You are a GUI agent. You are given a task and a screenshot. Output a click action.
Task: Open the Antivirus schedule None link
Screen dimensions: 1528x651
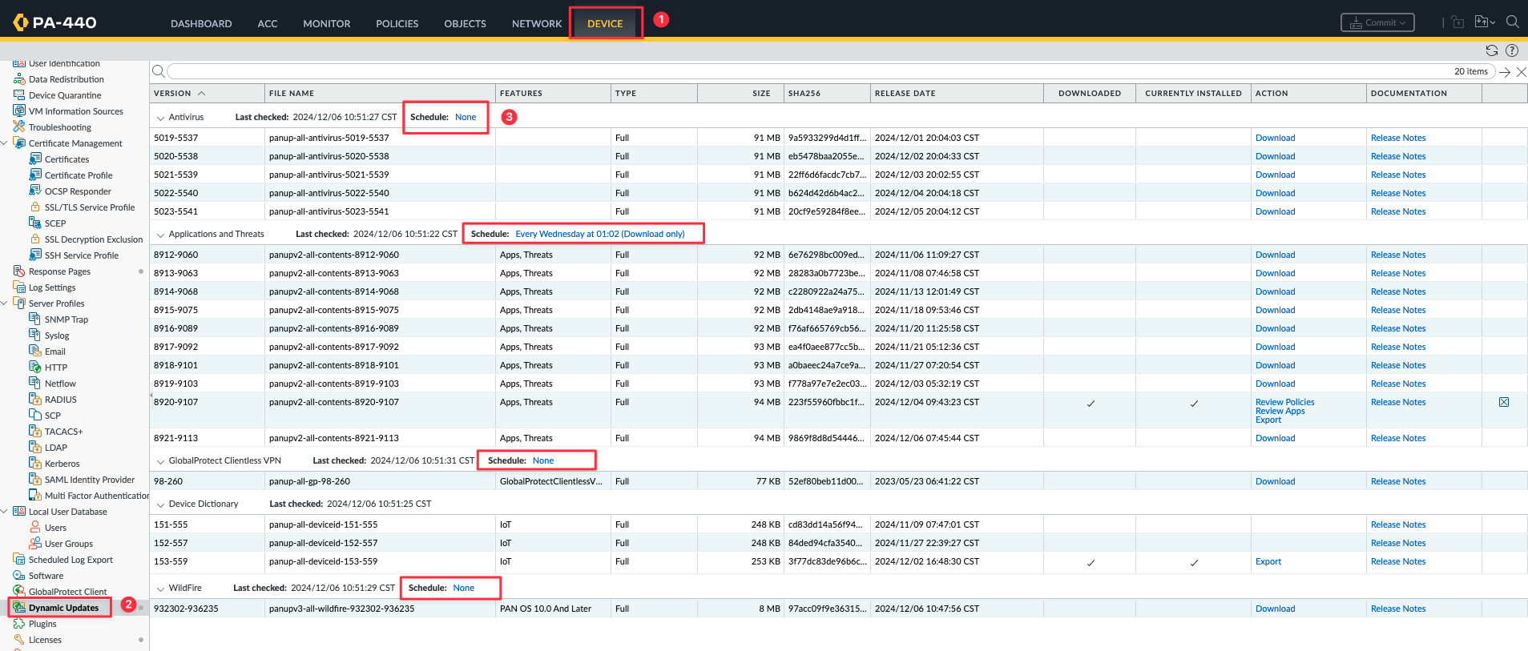(x=466, y=117)
